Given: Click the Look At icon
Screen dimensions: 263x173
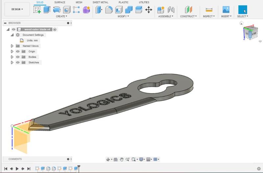Looking at the screenshot, I should tap(116, 160).
